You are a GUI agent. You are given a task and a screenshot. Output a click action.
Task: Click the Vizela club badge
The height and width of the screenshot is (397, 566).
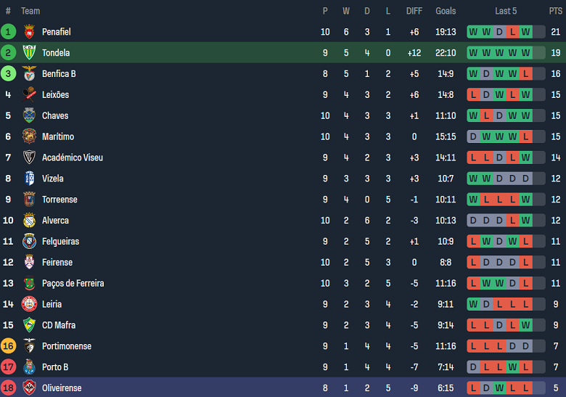tap(29, 179)
